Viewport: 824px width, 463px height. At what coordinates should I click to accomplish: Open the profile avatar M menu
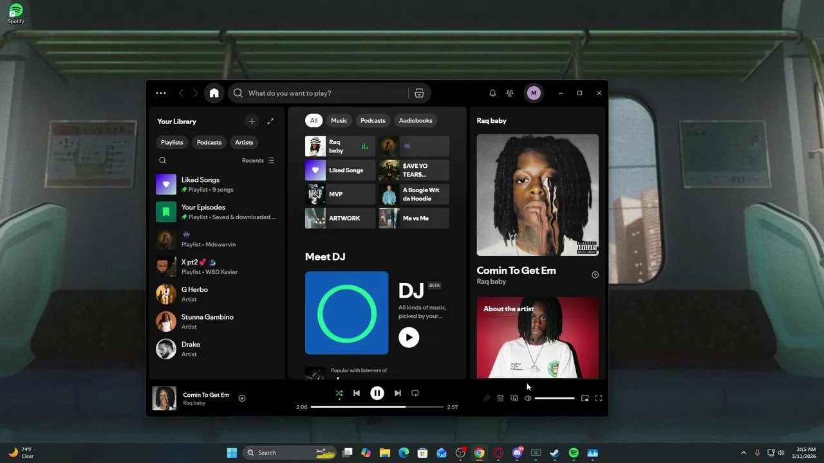tap(534, 93)
